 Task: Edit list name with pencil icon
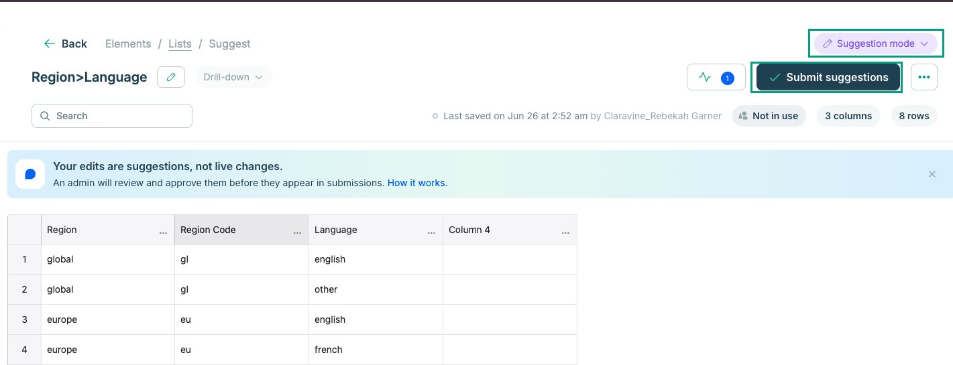click(x=171, y=77)
